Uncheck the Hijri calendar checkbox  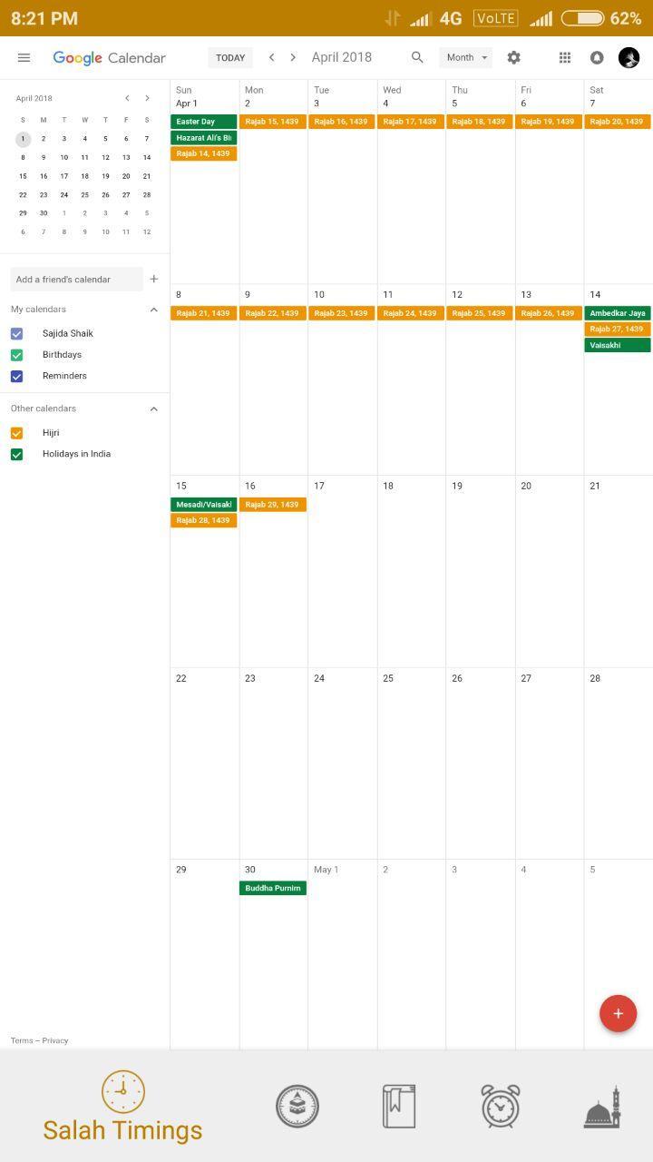point(16,433)
